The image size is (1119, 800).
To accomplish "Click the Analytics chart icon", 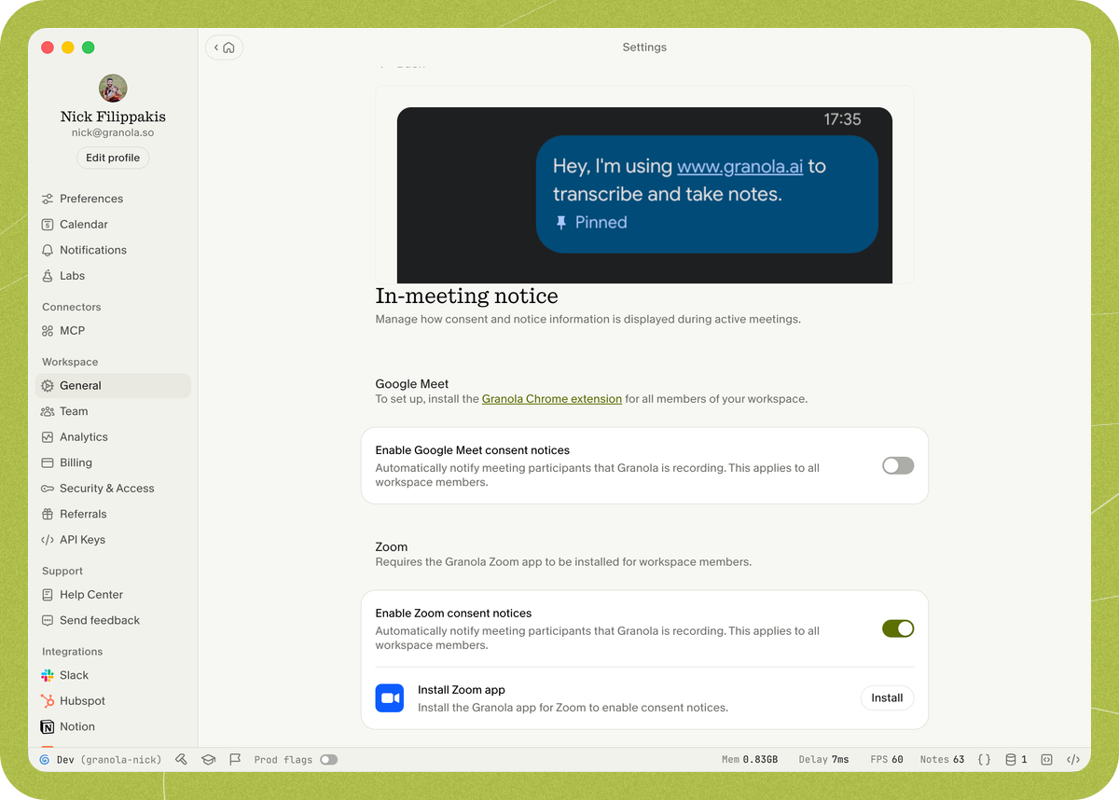I will pyautogui.click(x=48, y=437).
